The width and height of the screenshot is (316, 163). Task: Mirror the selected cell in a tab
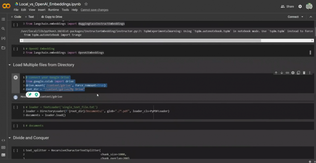[x=298, y=73]
